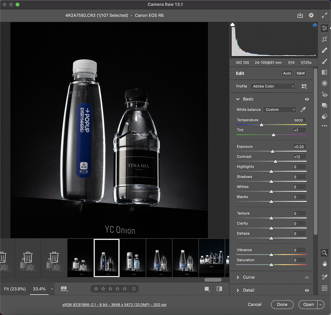
Task: Open Camera Raw preferences gear
Action: [x=311, y=15]
